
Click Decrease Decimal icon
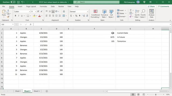point(87,16)
